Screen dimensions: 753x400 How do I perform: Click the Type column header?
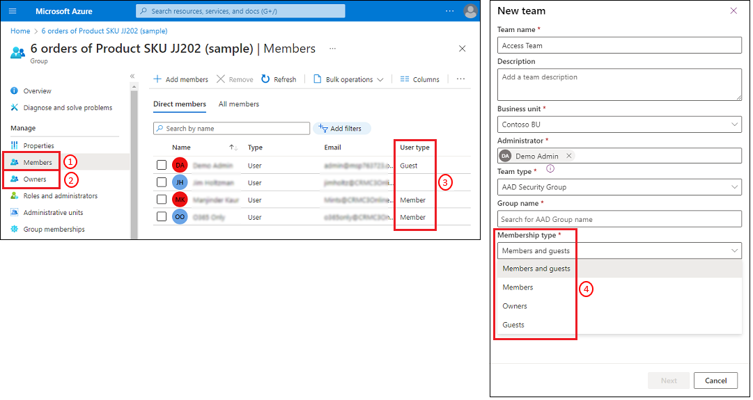(x=255, y=147)
